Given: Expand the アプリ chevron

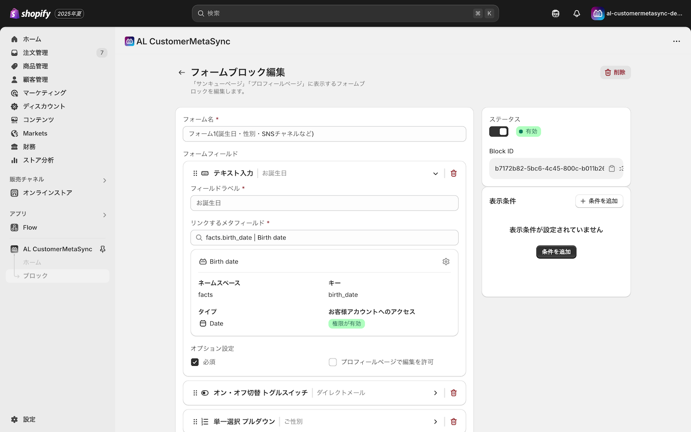Looking at the screenshot, I should 105,215.
